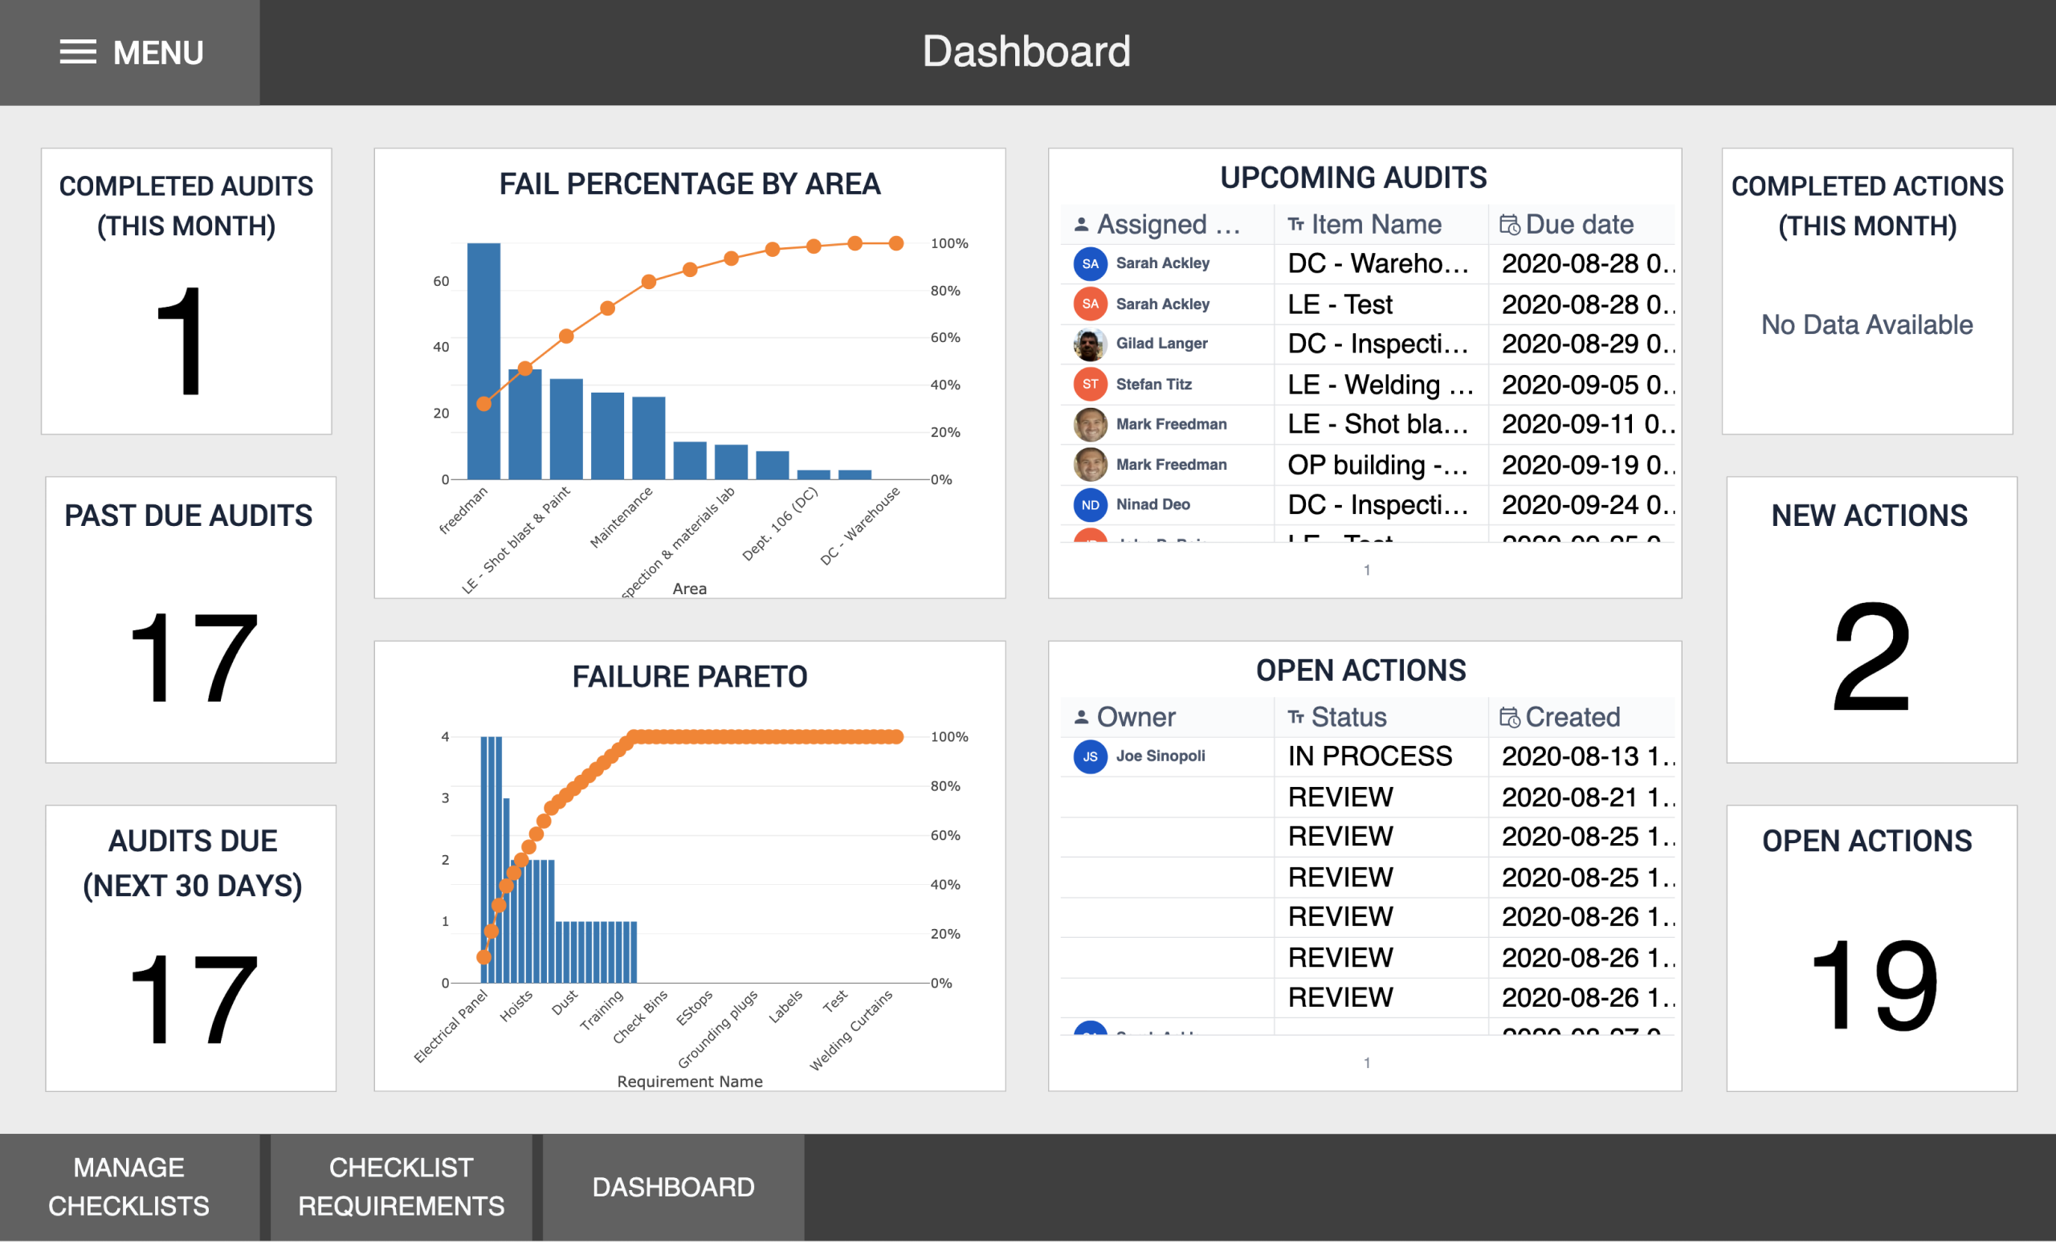Click the IN PROCESS status cell

(1368, 756)
